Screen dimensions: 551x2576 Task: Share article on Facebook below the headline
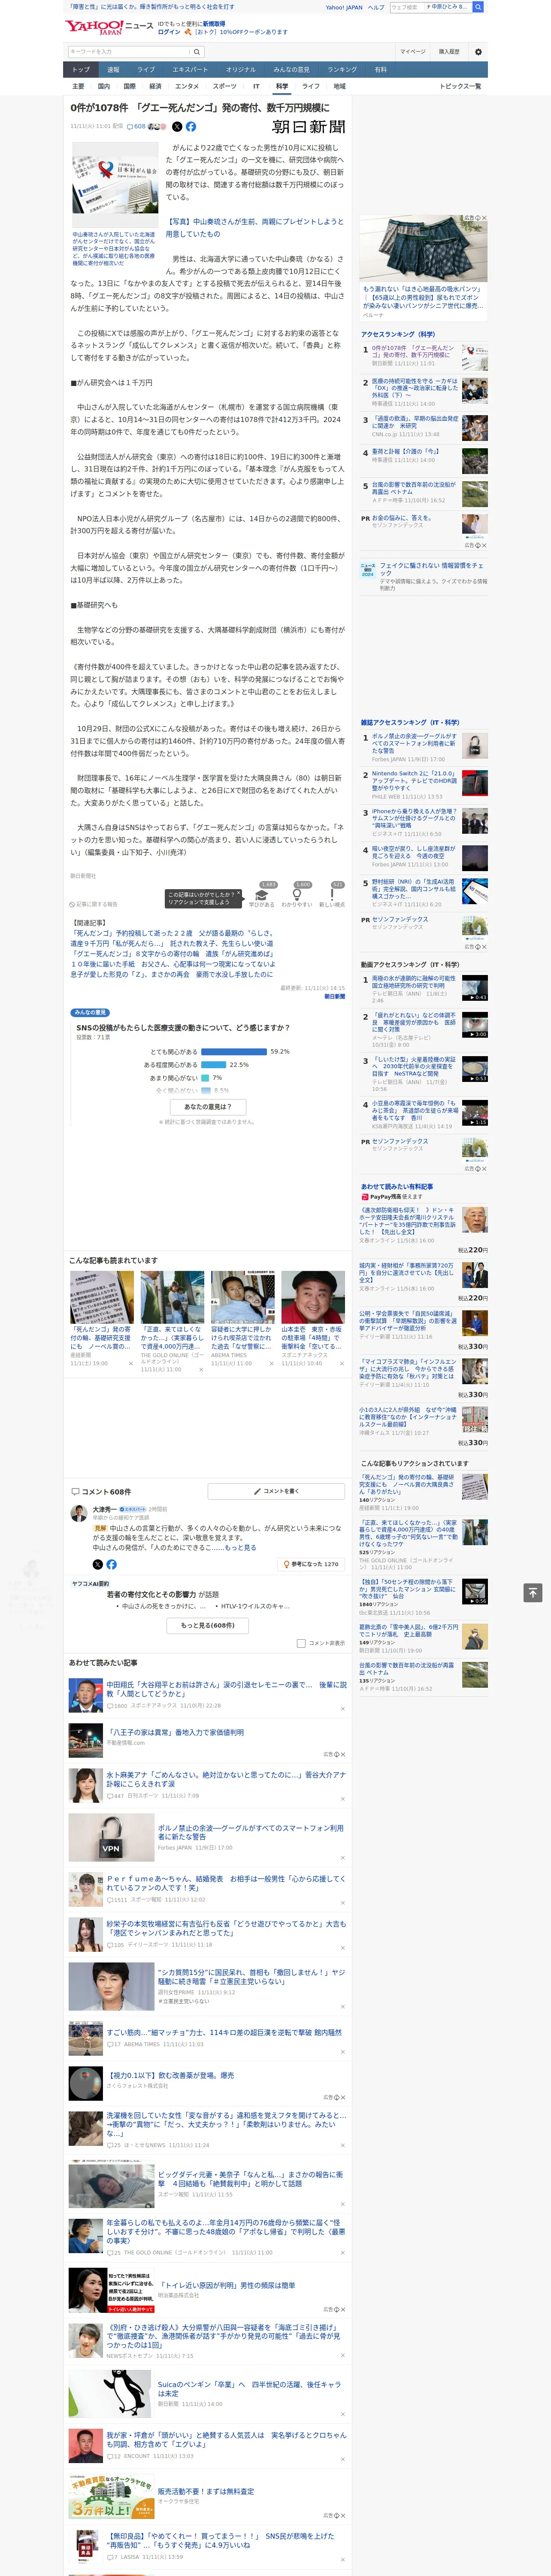click(191, 127)
